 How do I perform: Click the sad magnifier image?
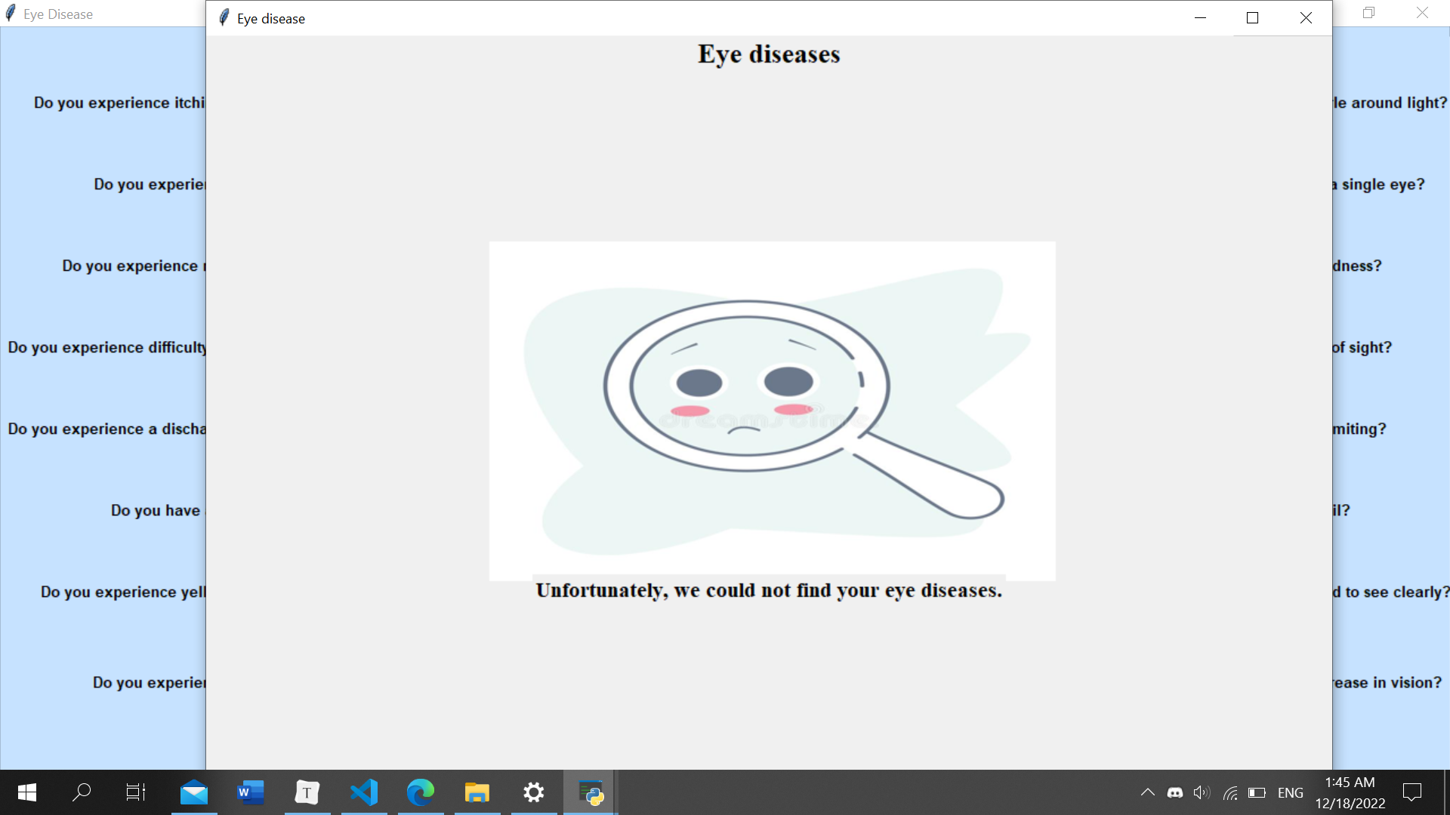[x=772, y=411]
